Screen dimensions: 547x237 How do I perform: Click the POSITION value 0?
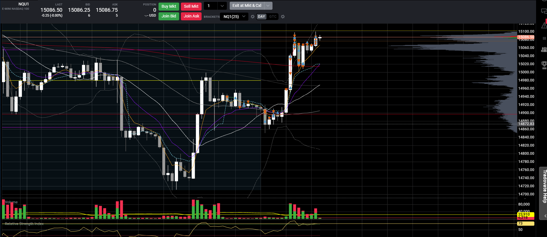(154, 10)
